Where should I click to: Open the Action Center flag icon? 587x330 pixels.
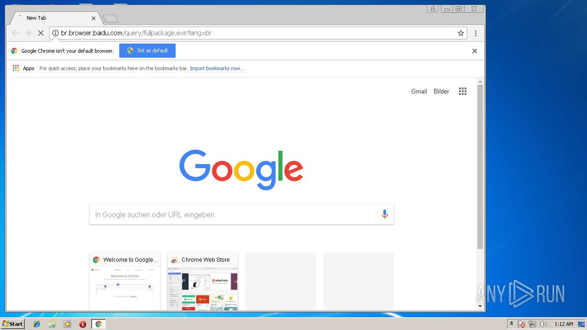(521, 324)
